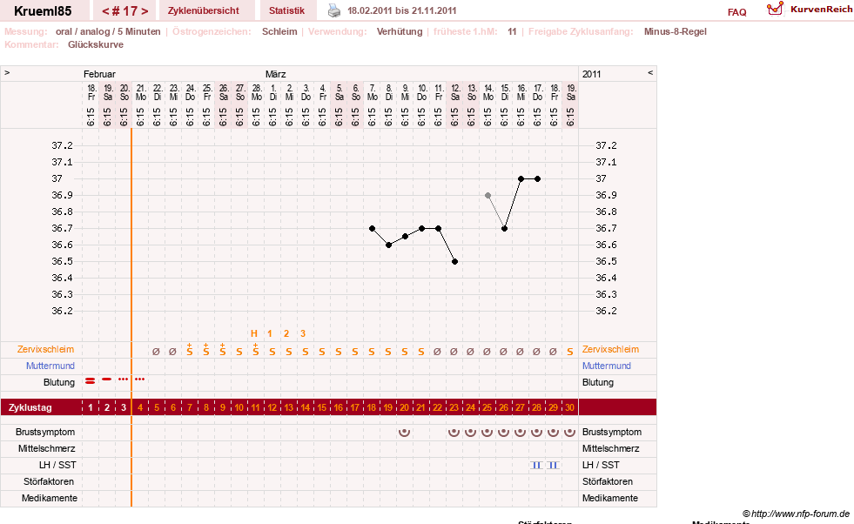Image resolution: width=854 pixels, height=524 pixels.
Task: Collapse chart using top-right '<' arrow
Action: click(649, 72)
